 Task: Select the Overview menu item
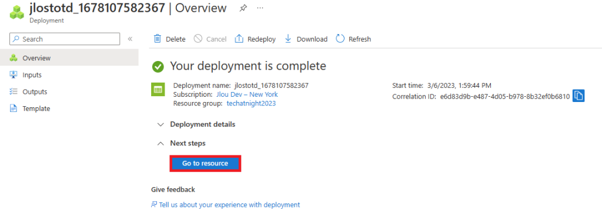click(x=69, y=58)
